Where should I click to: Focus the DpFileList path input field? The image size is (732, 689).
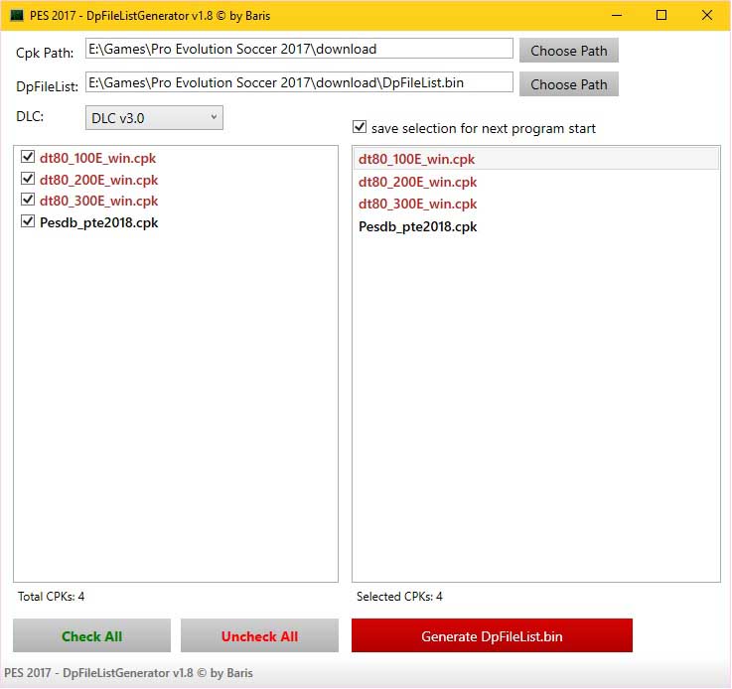pyautogui.click(x=299, y=82)
